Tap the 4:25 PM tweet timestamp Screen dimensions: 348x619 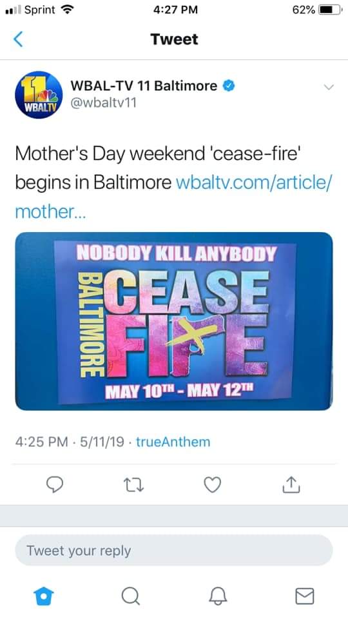click(41, 442)
